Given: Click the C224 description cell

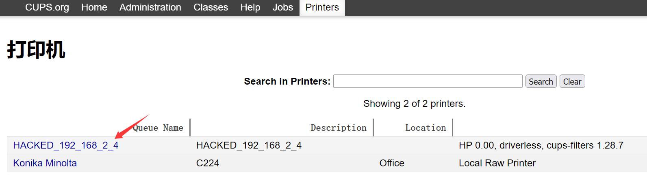Looking at the screenshot, I should [x=208, y=163].
